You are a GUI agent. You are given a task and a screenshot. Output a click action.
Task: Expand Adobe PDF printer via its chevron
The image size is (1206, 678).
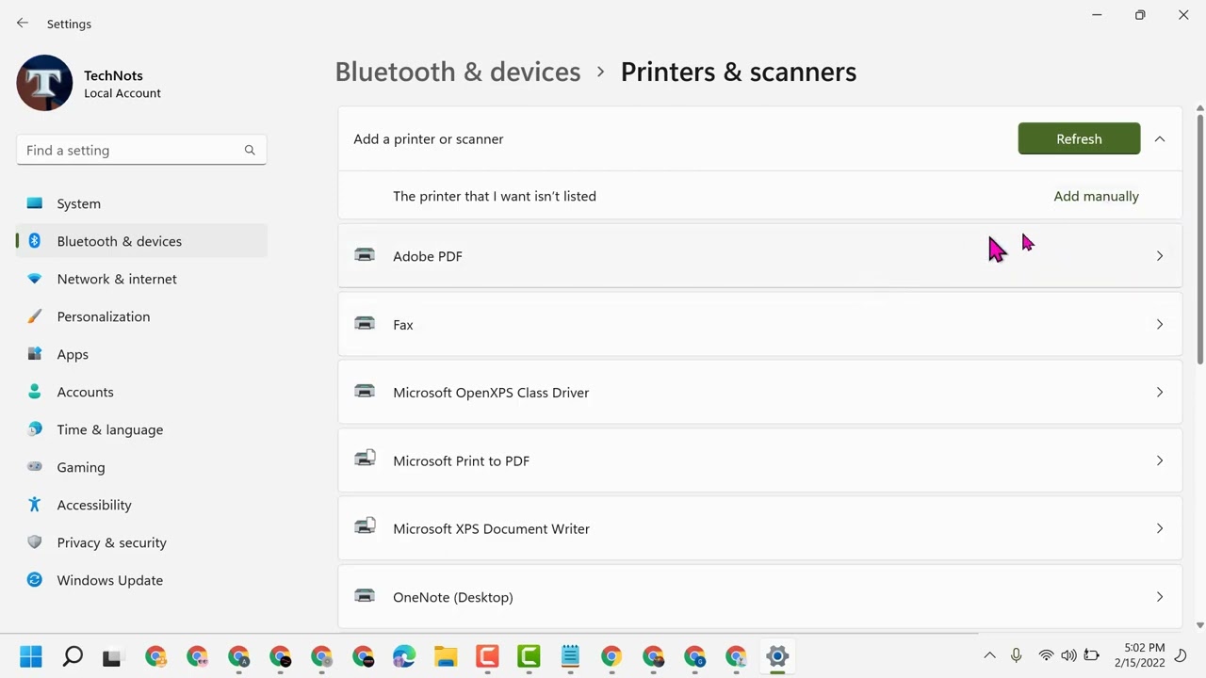pos(1160,256)
